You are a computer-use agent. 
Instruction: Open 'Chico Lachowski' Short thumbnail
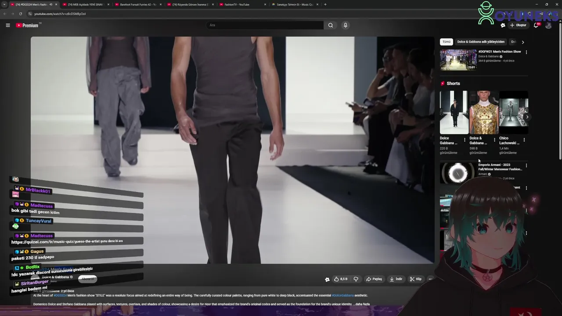tap(513, 112)
